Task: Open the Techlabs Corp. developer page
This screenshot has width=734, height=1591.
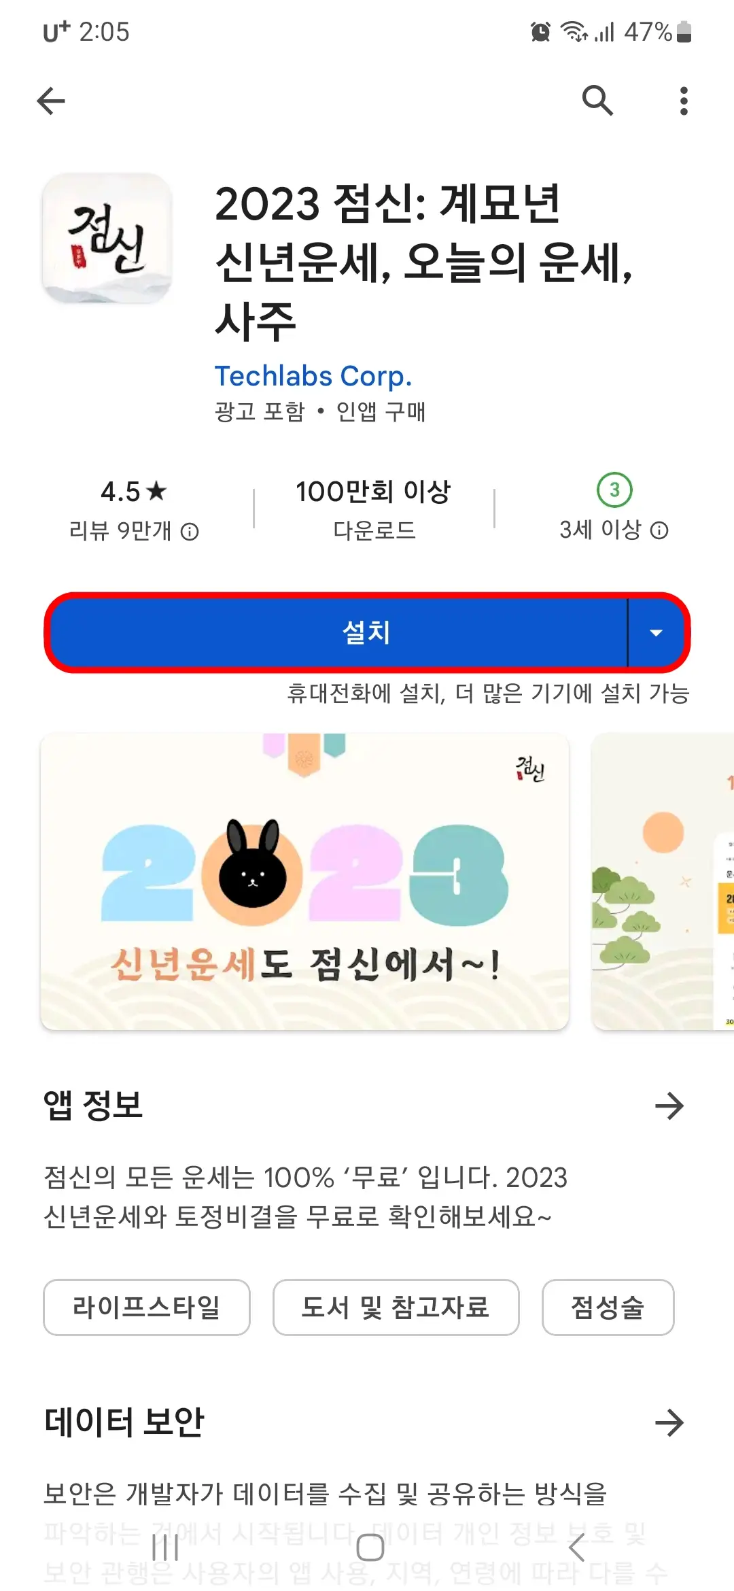Action: [312, 375]
